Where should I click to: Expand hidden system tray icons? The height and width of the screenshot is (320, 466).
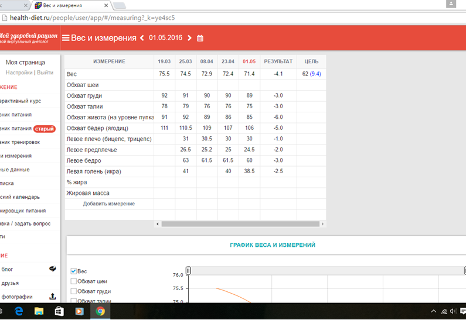[x=434, y=311]
